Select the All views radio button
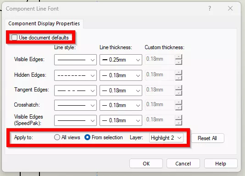The image size is (245, 176). point(57,137)
